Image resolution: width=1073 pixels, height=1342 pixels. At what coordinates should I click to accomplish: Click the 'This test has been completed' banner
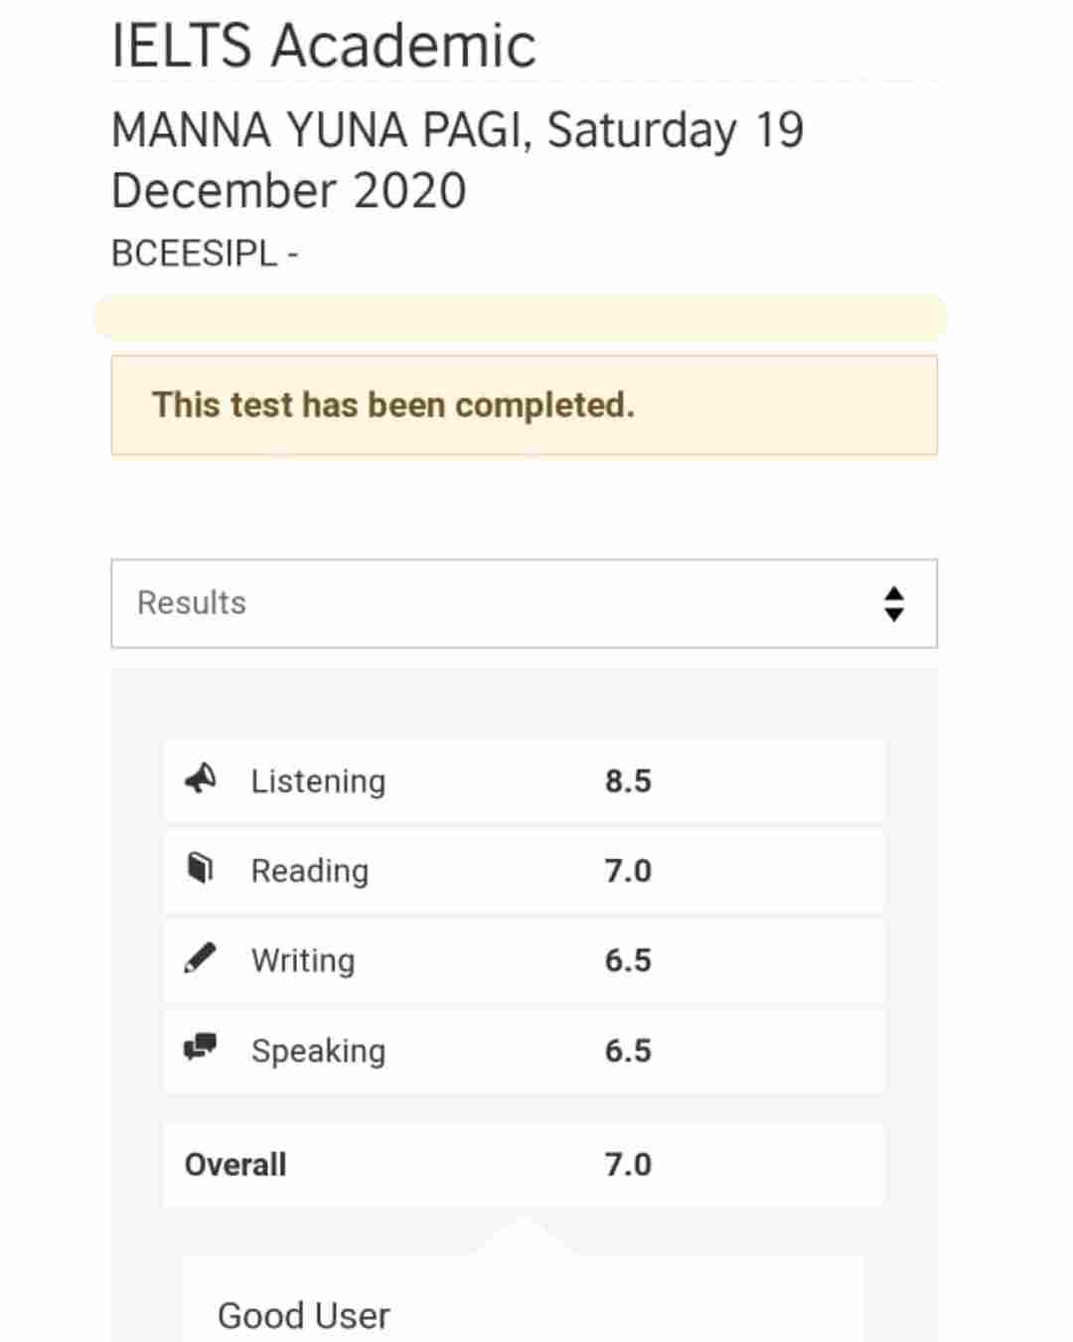[524, 406]
